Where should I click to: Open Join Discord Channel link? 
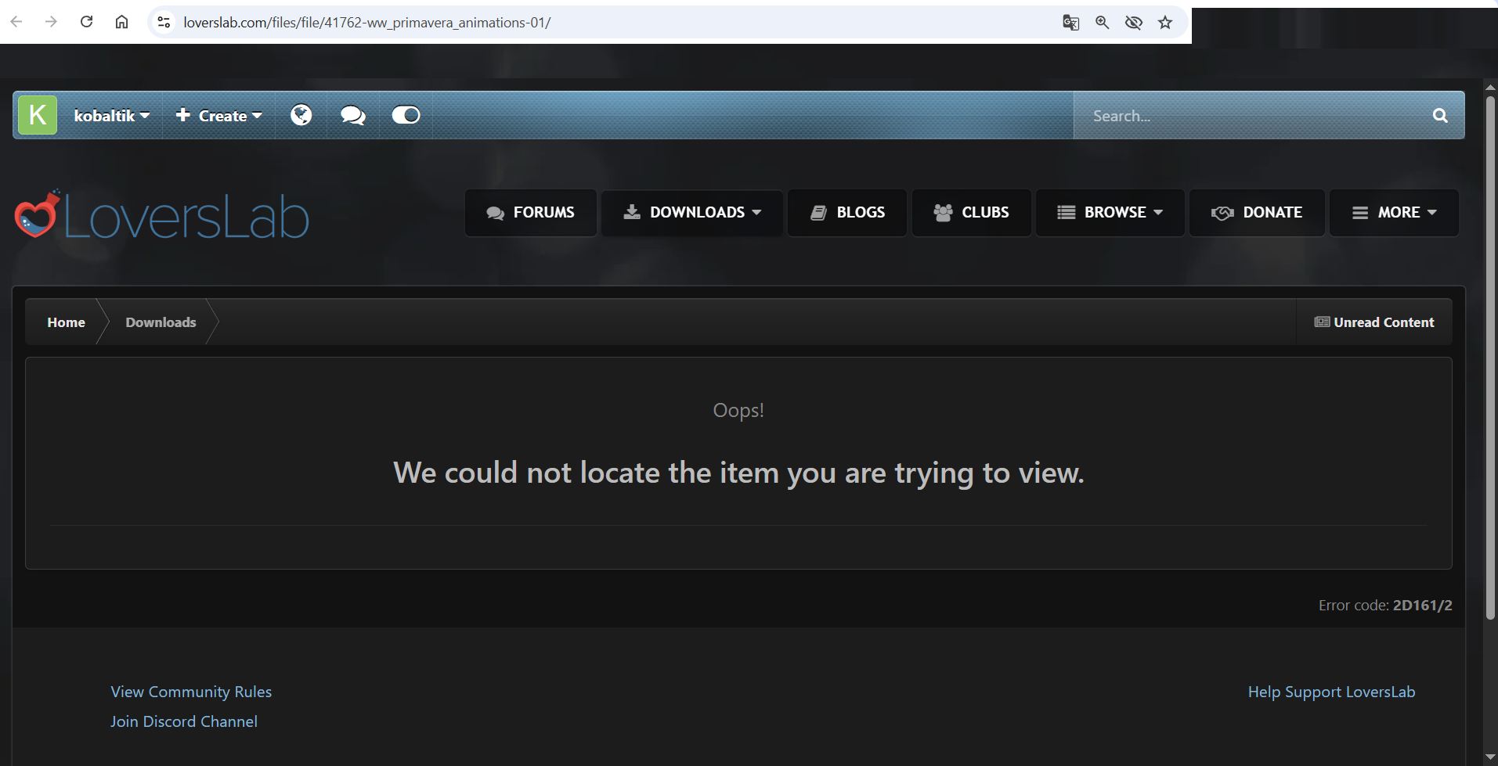click(184, 721)
